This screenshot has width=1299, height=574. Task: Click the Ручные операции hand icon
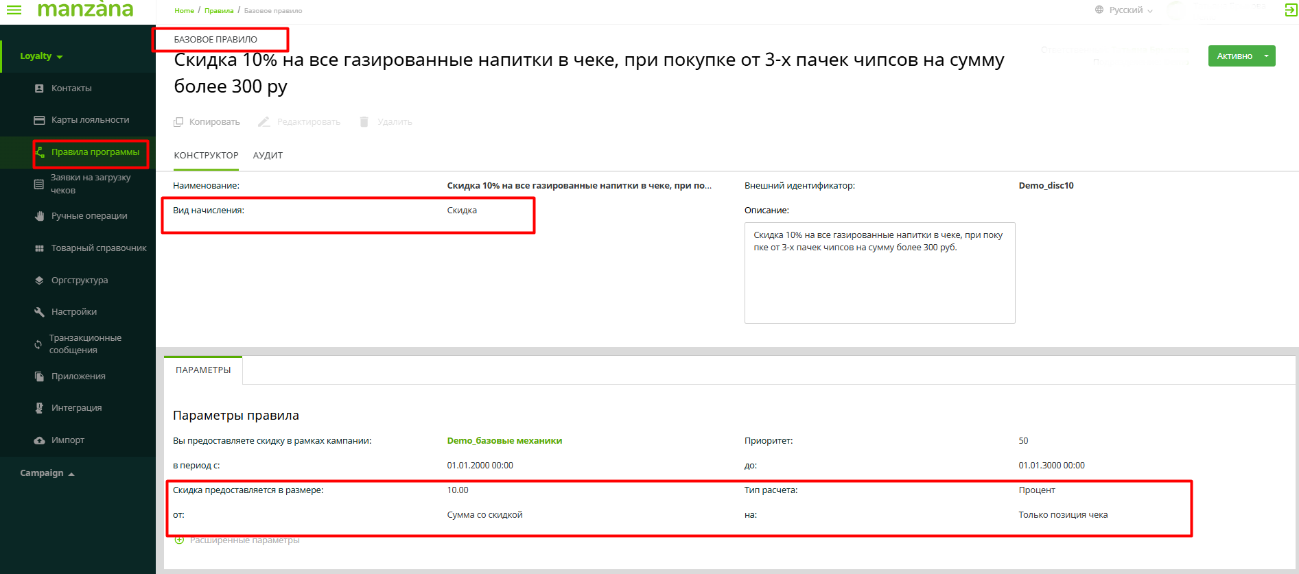39,216
